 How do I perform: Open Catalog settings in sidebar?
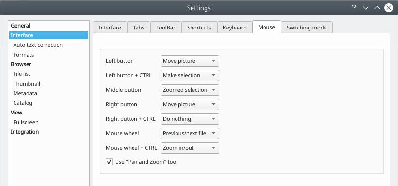(49, 103)
